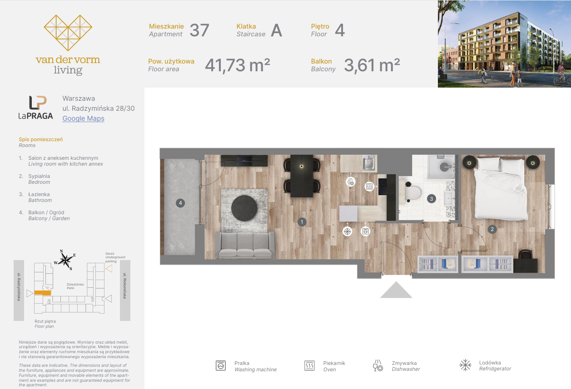
Task: Click the 'Spis pomieszczeń' heading
Action: coord(41,140)
